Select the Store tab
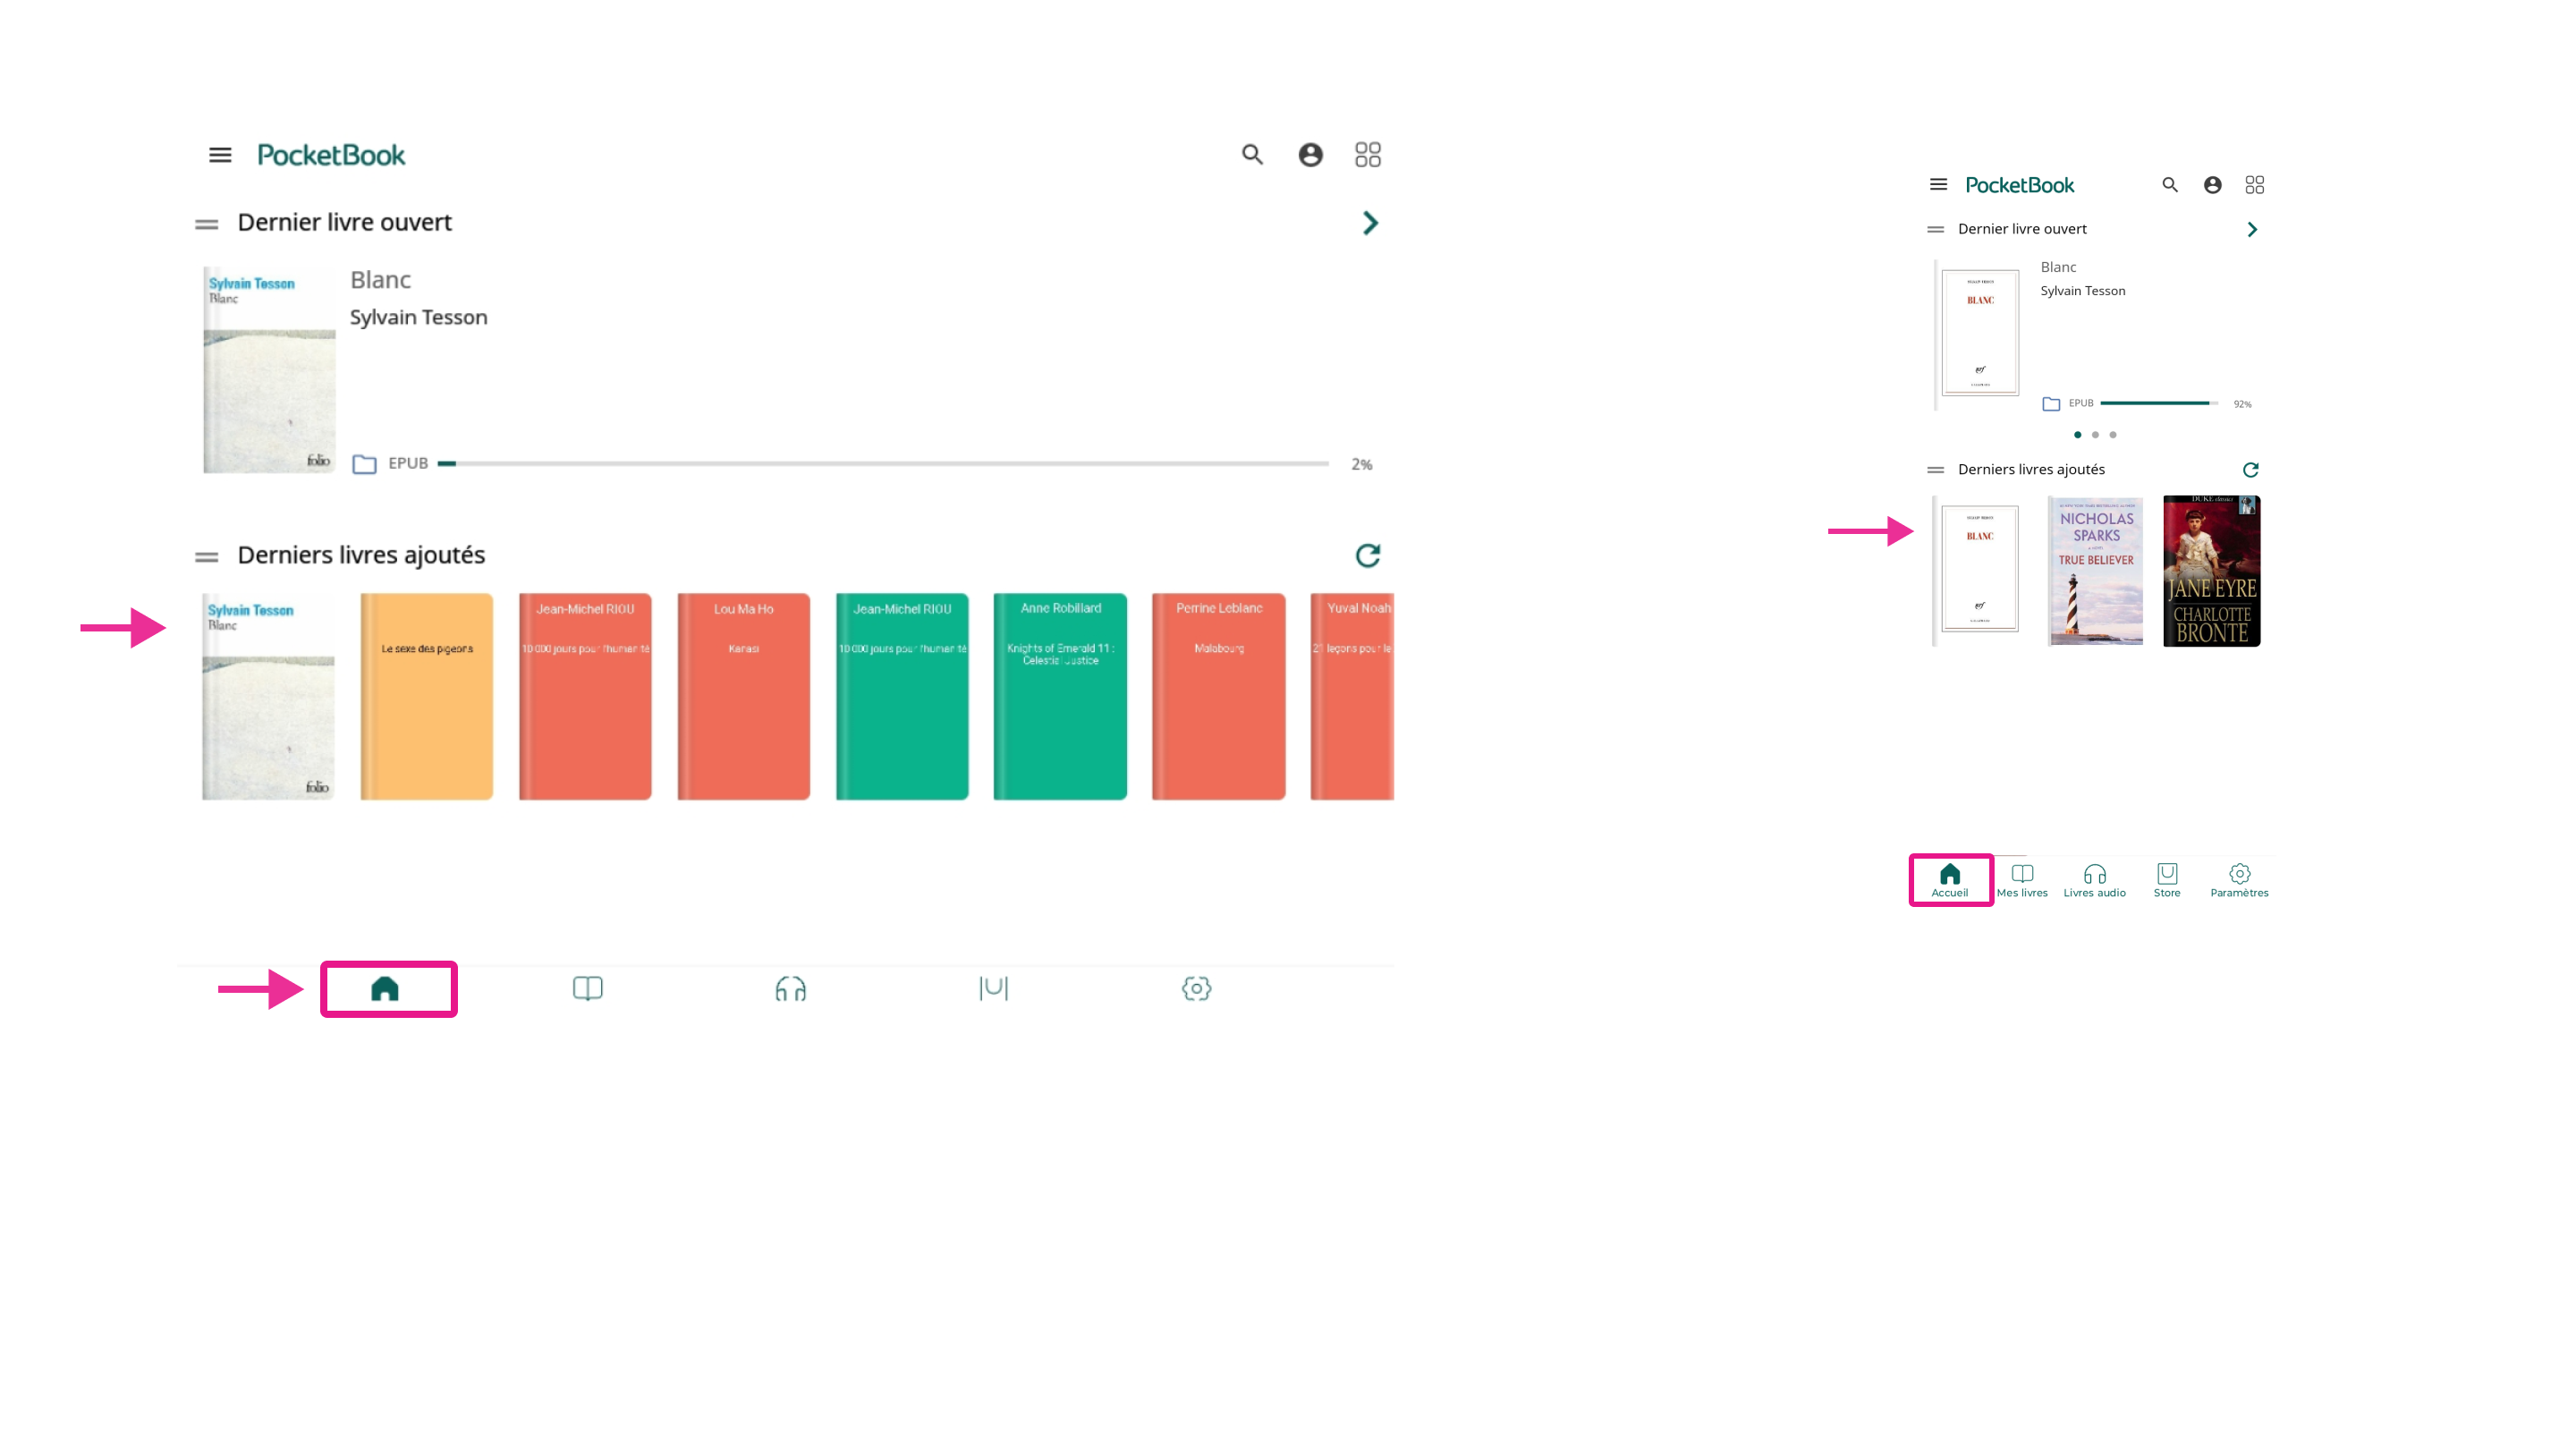Image resolution: width=2576 pixels, height=1449 pixels. coord(2167,881)
